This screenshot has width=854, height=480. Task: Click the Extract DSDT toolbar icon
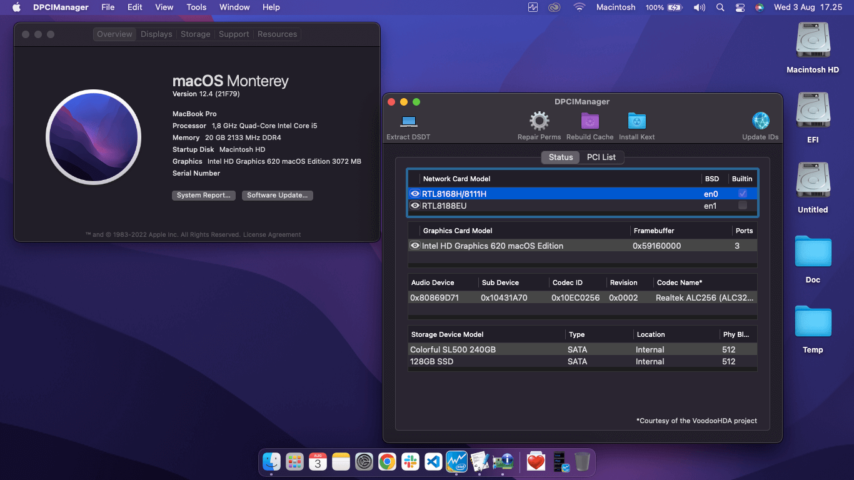point(409,121)
